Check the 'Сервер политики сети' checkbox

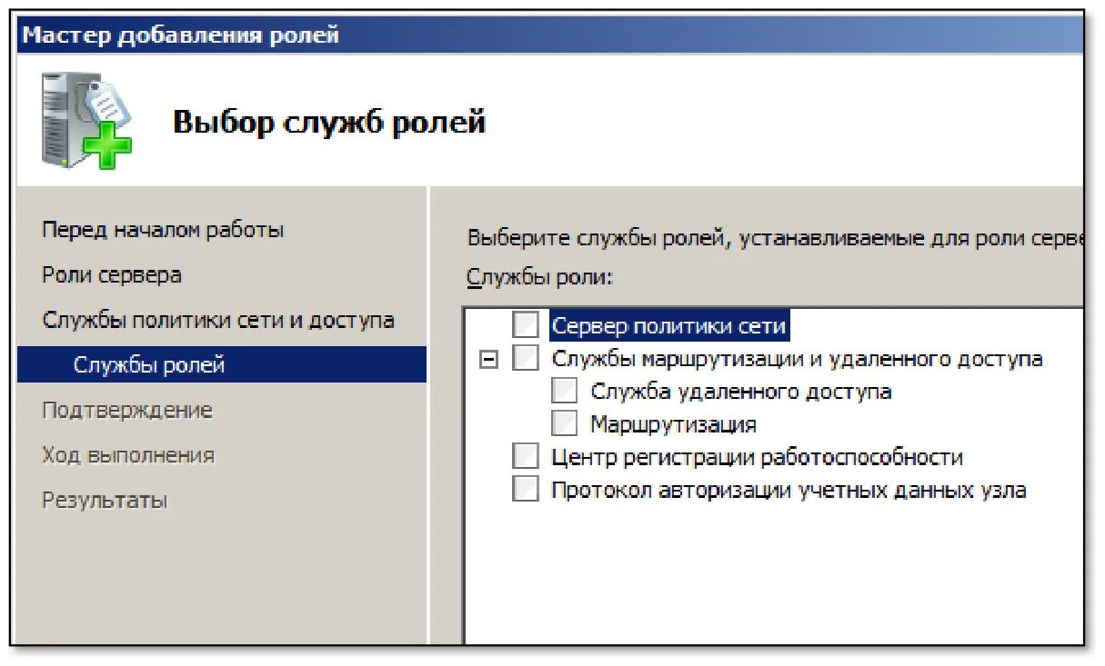[x=526, y=324]
